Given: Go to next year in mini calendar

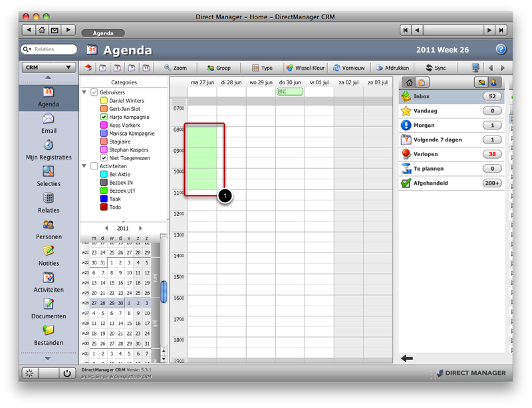Looking at the screenshot, I should [x=140, y=228].
